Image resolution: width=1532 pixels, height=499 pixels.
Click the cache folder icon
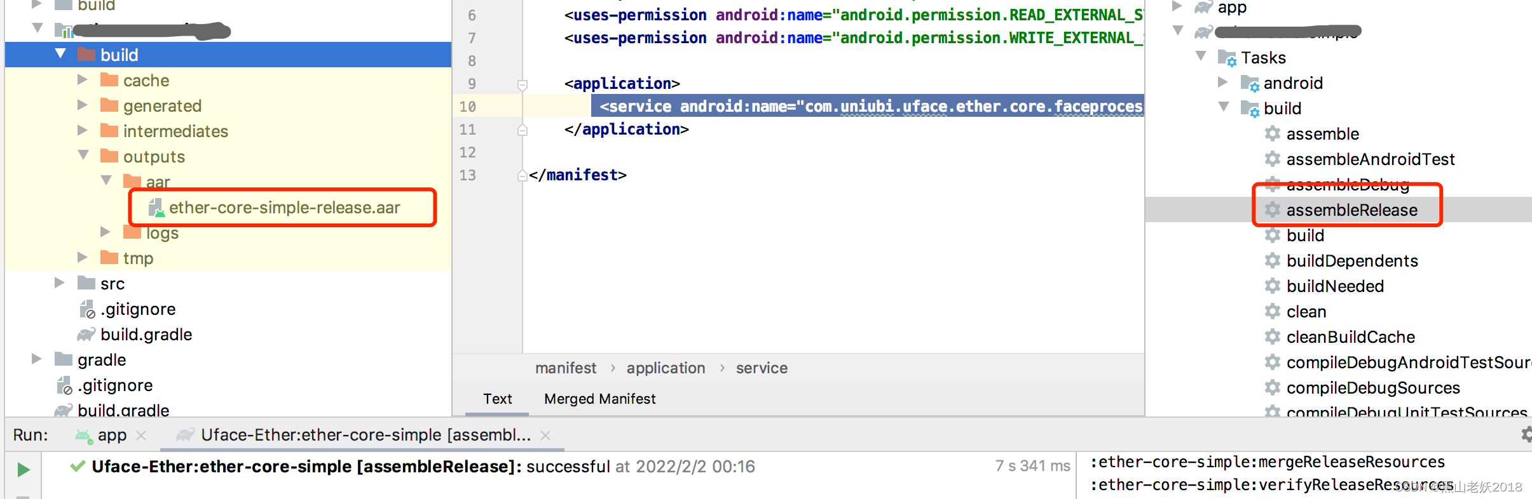(109, 80)
